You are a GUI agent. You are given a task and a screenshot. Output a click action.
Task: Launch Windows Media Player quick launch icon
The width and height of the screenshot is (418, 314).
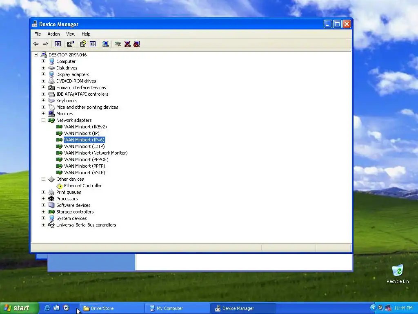66,308
